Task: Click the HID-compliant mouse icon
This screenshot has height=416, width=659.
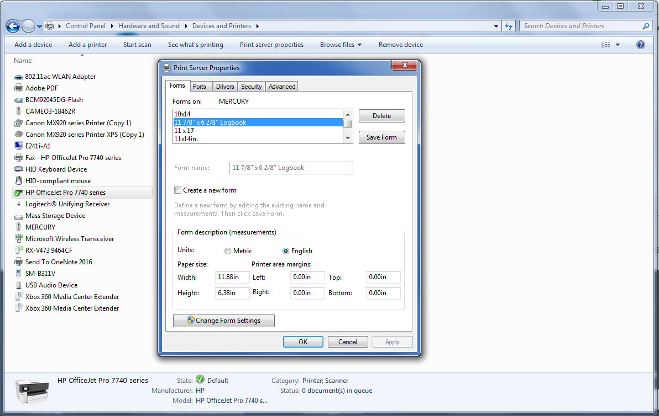Action: 18,181
